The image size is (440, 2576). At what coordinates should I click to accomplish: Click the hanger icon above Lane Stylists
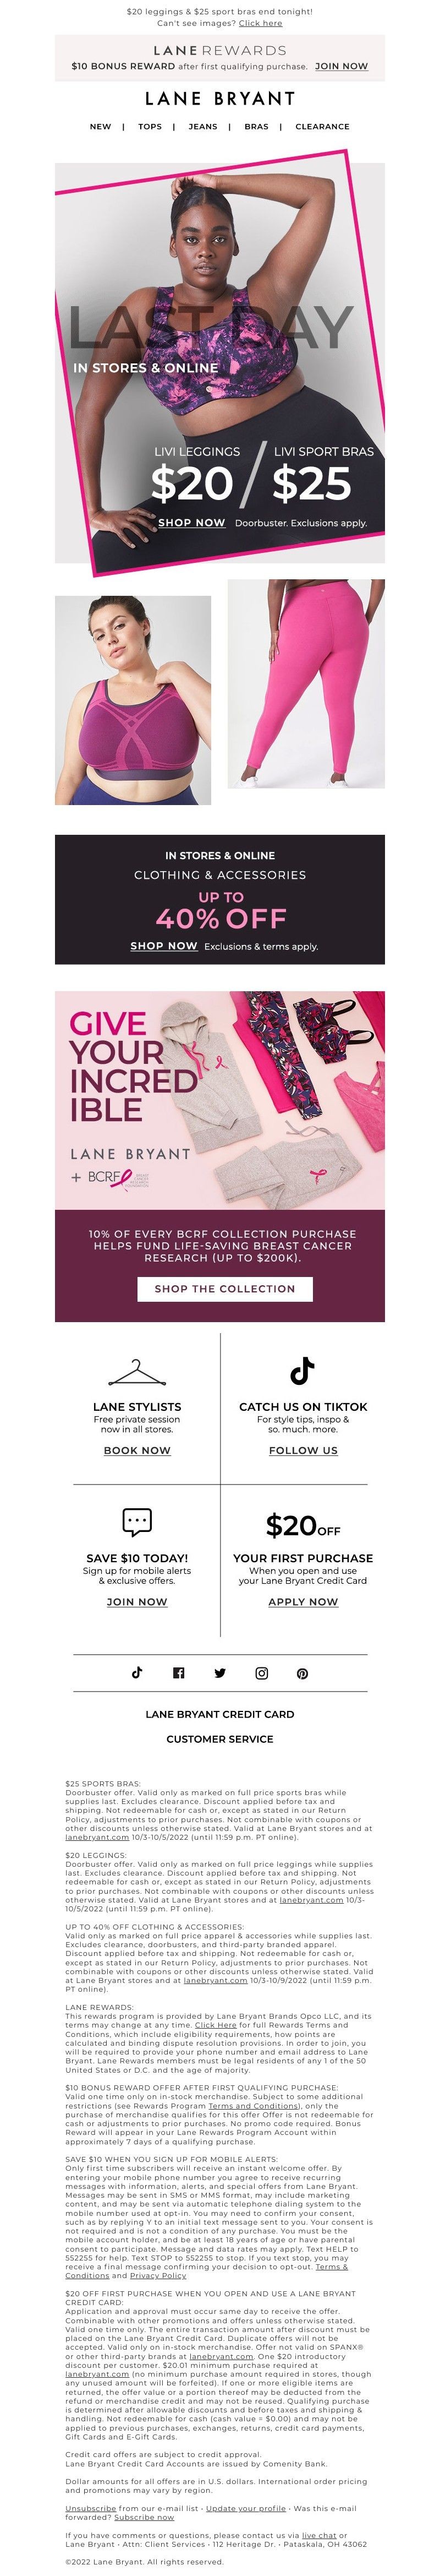click(137, 1371)
